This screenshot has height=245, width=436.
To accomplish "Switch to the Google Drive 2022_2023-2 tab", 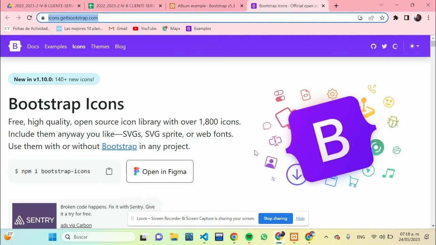I will [x=43, y=6].
